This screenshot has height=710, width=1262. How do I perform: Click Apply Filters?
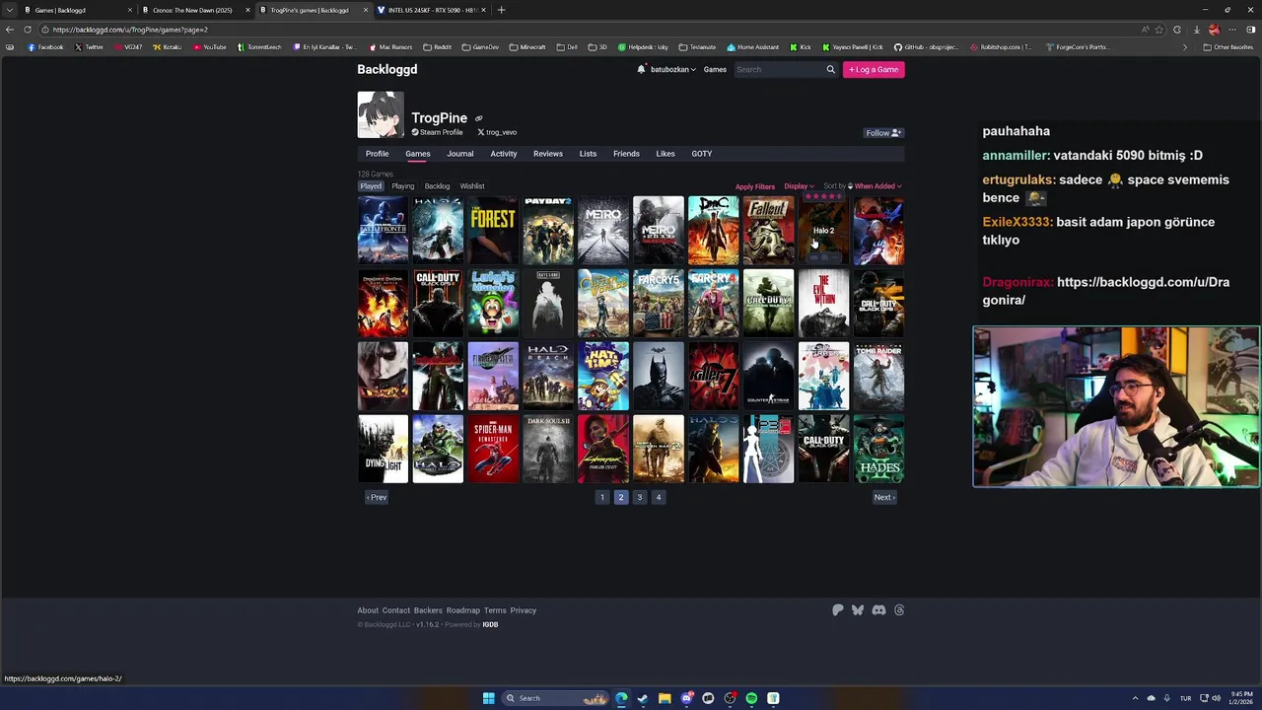(755, 186)
